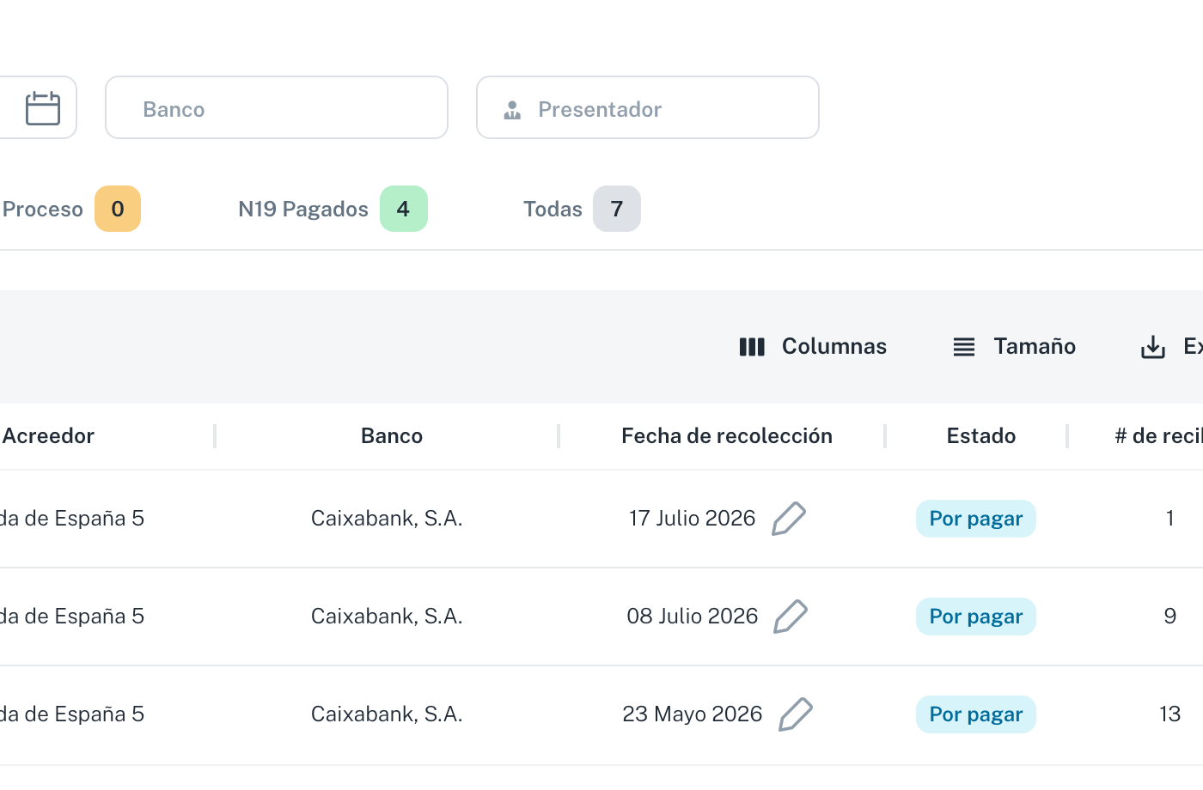Click the Presentador person icon

tap(512, 110)
